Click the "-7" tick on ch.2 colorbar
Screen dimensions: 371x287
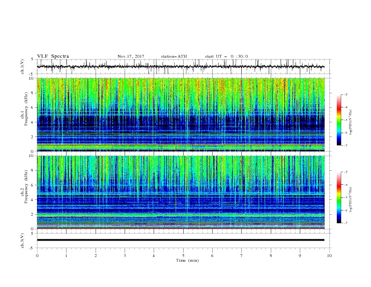346,223
